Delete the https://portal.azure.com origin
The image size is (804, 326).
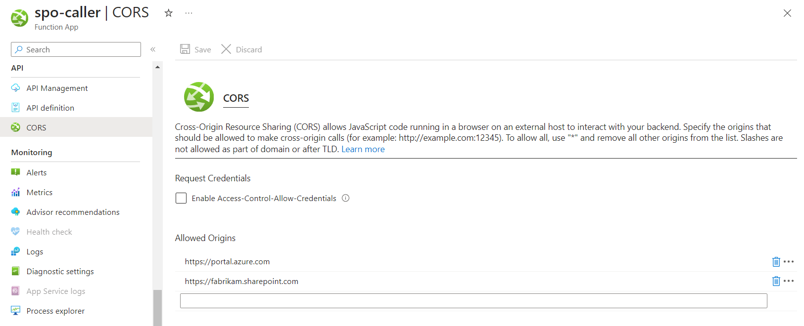(x=776, y=262)
